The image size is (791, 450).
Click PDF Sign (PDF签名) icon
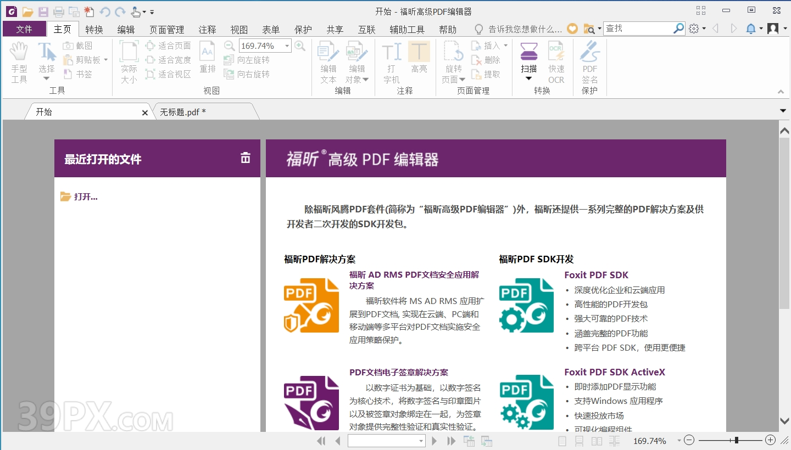[590, 62]
